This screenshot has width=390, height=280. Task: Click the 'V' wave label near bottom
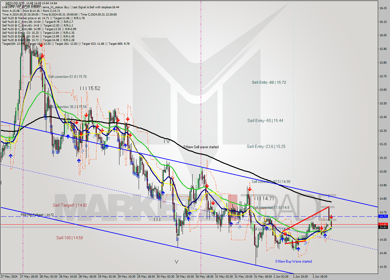tap(176, 261)
